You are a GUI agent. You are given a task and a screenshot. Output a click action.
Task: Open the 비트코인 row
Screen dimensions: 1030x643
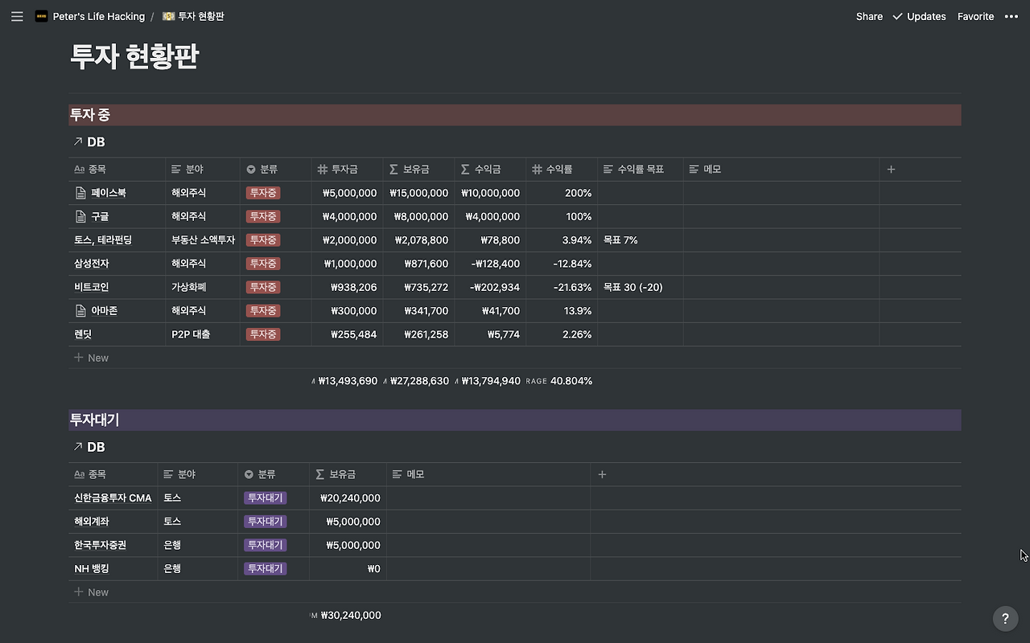click(92, 287)
